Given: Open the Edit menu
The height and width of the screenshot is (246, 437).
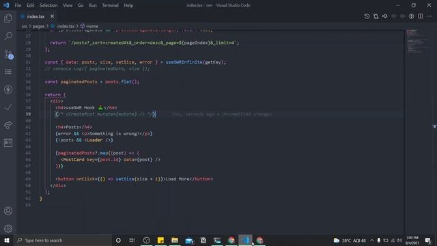Looking at the screenshot, I should pyautogui.click(x=30, y=5).
